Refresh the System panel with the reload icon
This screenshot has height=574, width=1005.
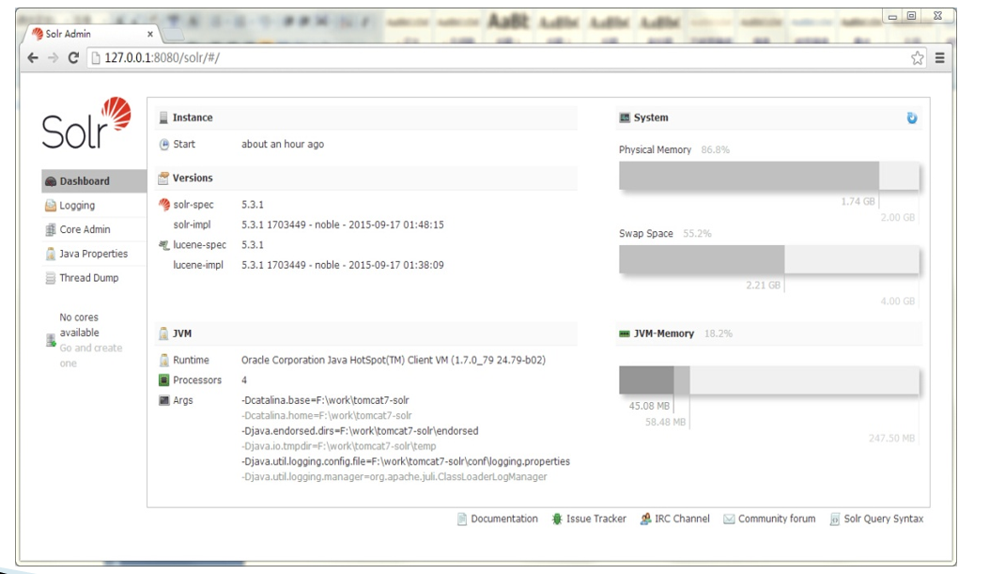coord(912,118)
